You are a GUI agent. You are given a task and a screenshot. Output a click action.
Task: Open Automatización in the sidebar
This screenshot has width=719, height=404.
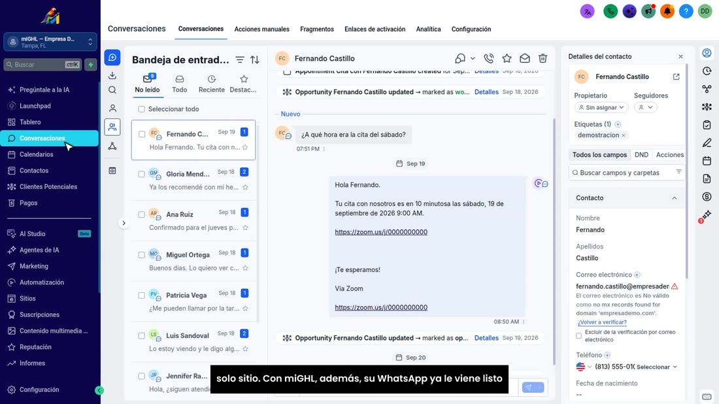42,282
